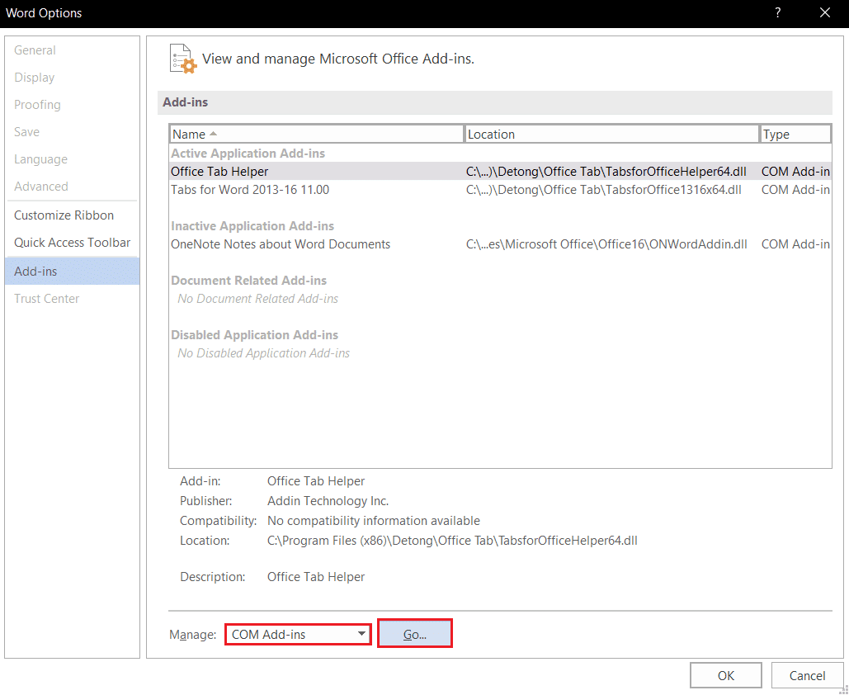Confirm with the OK button
Screen dimensions: 849x695
(x=725, y=675)
